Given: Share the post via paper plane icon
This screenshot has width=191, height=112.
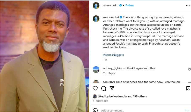Looking at the screenshot, I should click(112, 88).
